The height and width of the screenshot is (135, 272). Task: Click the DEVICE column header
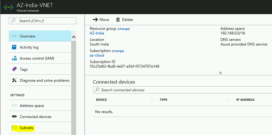[x=101, y=100]
